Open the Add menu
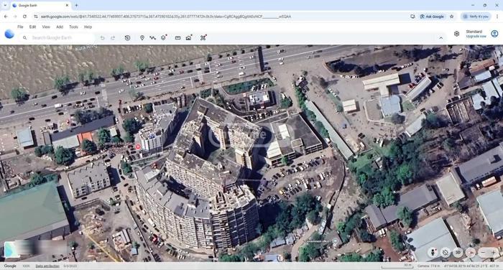 coord(60,27)
